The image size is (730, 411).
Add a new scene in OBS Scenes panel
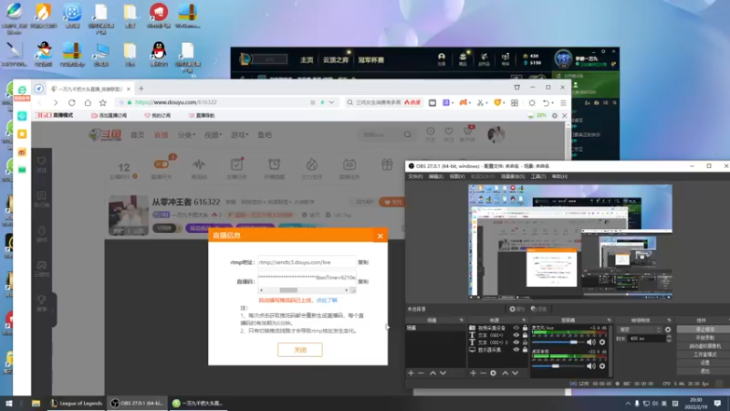pyautogui.click(x=412, y=374)
